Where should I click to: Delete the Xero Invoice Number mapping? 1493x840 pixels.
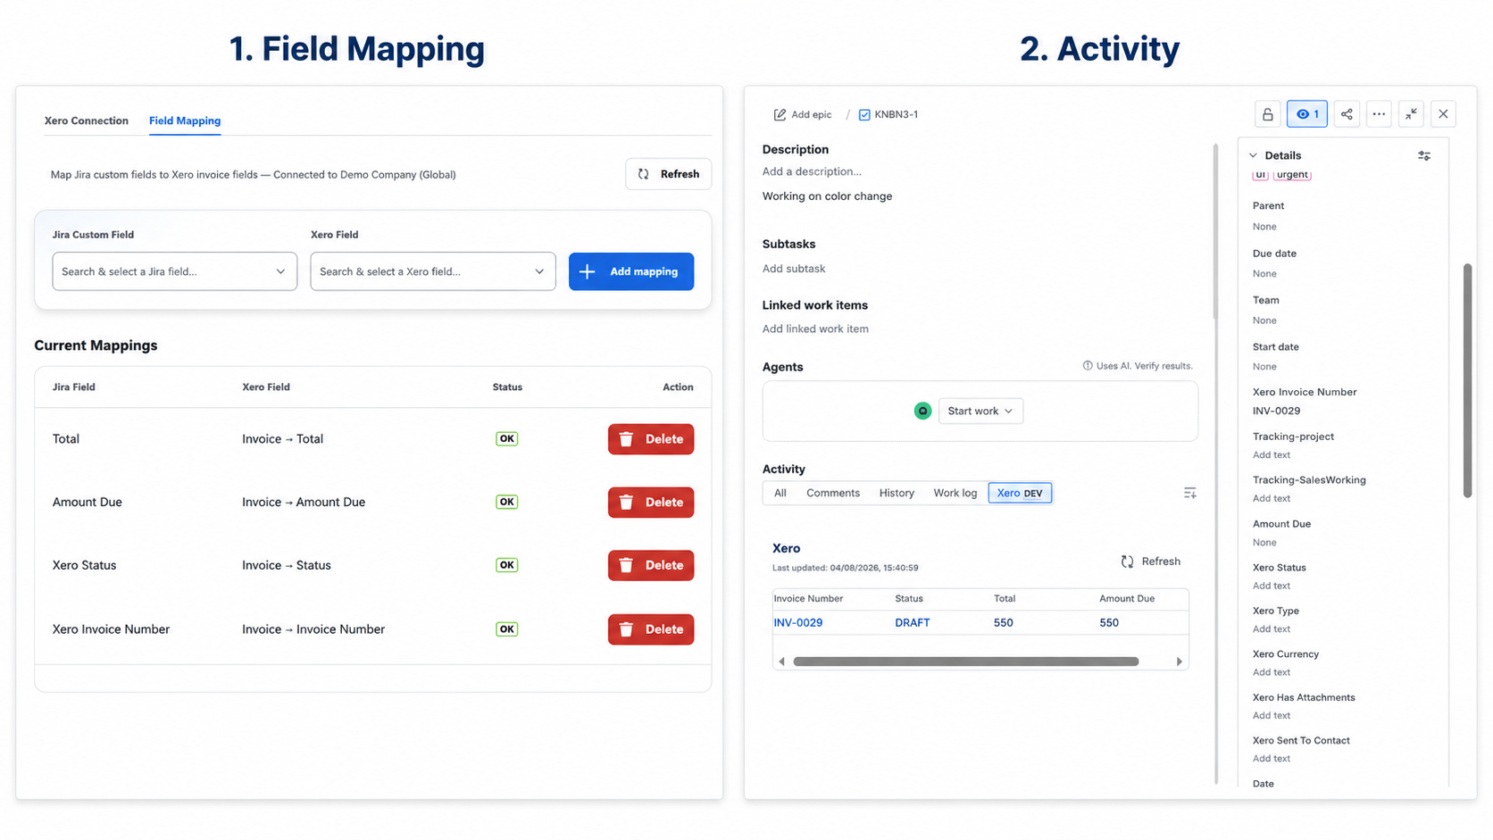pyautogui.click(x=651, y=629)
